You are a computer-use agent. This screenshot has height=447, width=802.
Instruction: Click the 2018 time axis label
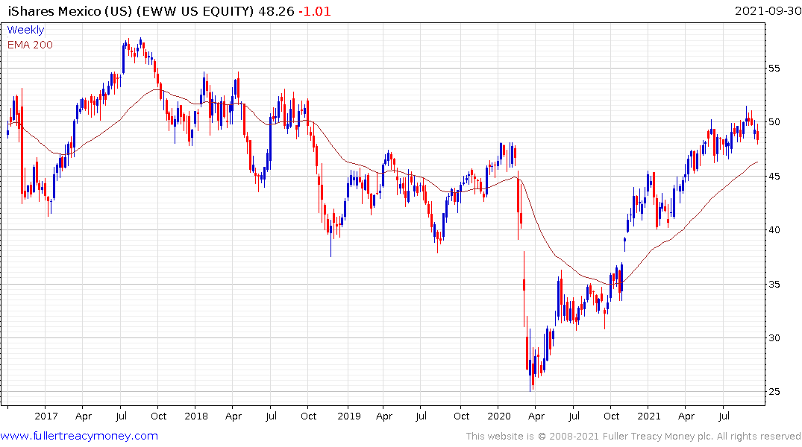point(196,416)
